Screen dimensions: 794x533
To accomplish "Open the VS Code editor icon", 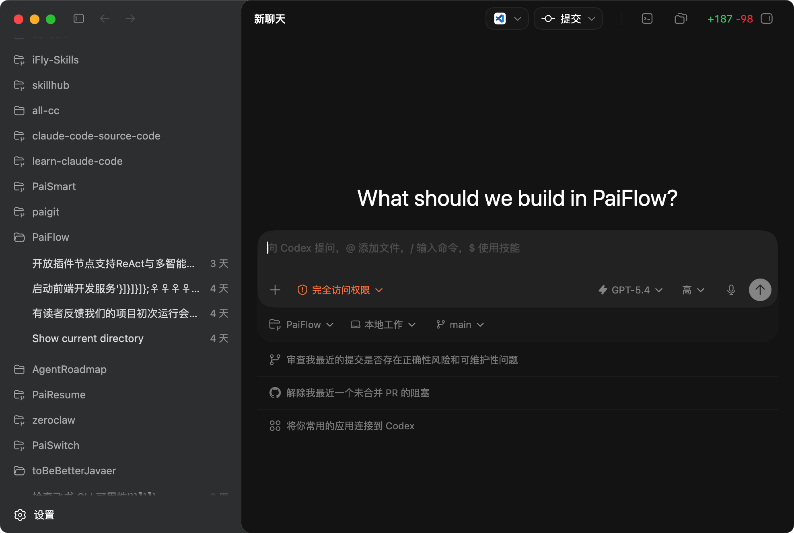I will tap(500, 18).
